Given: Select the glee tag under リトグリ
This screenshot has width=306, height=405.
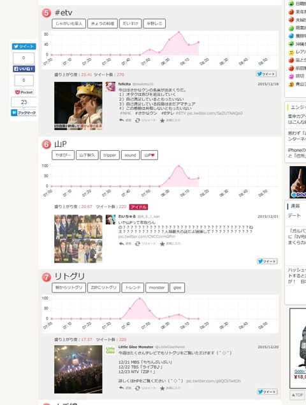Looking at the screenshot, I should tap(177, 287).
